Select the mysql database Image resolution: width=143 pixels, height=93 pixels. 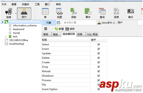coord(16,33)
